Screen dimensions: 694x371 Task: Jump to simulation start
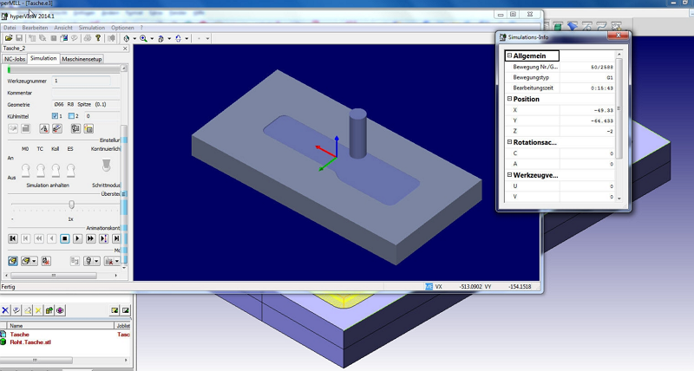pos(13,238)
